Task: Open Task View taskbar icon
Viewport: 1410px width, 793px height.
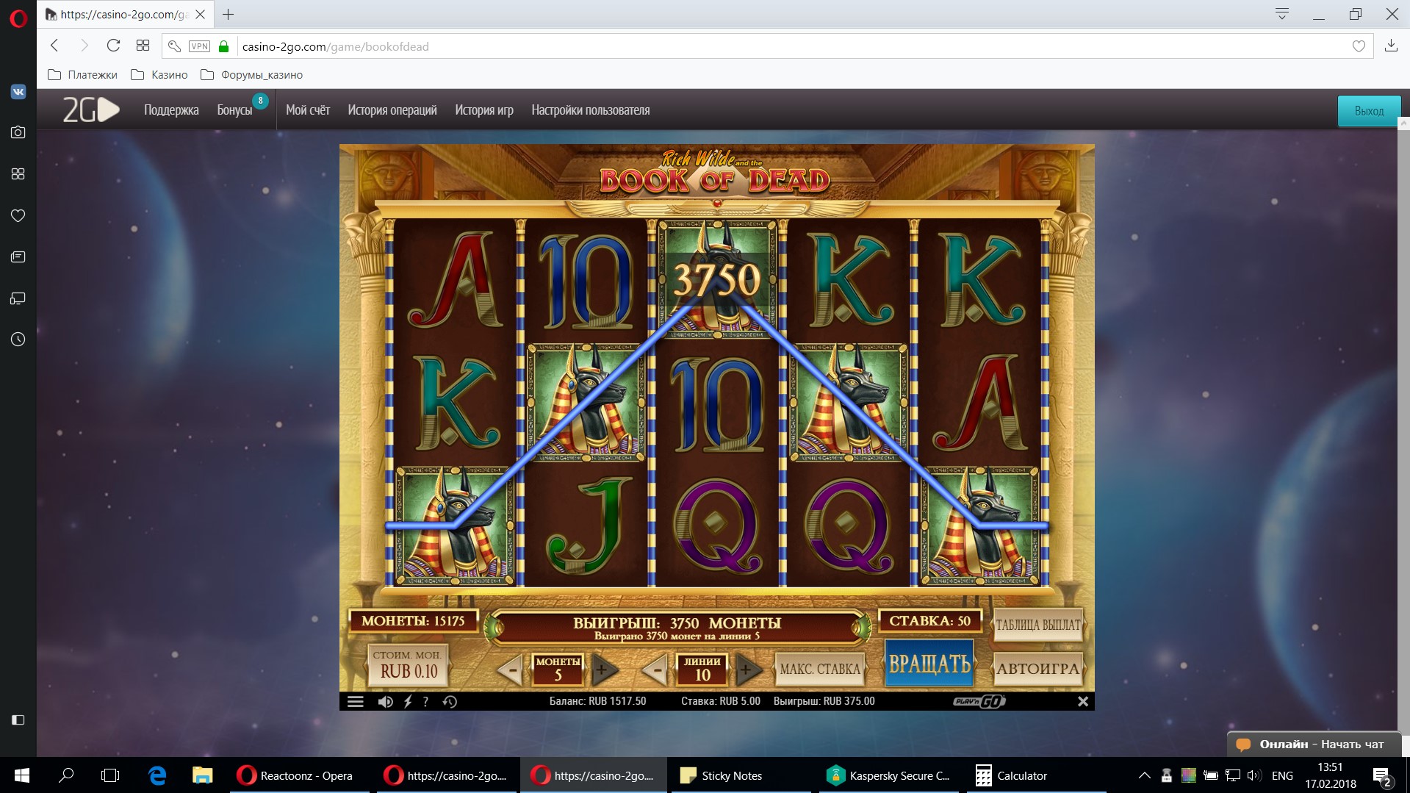Action: point(110,775)
